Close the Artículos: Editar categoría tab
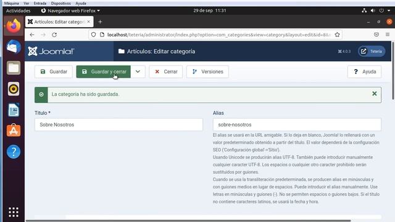Image resolution: width=395 pixels, height=222 pixels. [x=88, y=22]
